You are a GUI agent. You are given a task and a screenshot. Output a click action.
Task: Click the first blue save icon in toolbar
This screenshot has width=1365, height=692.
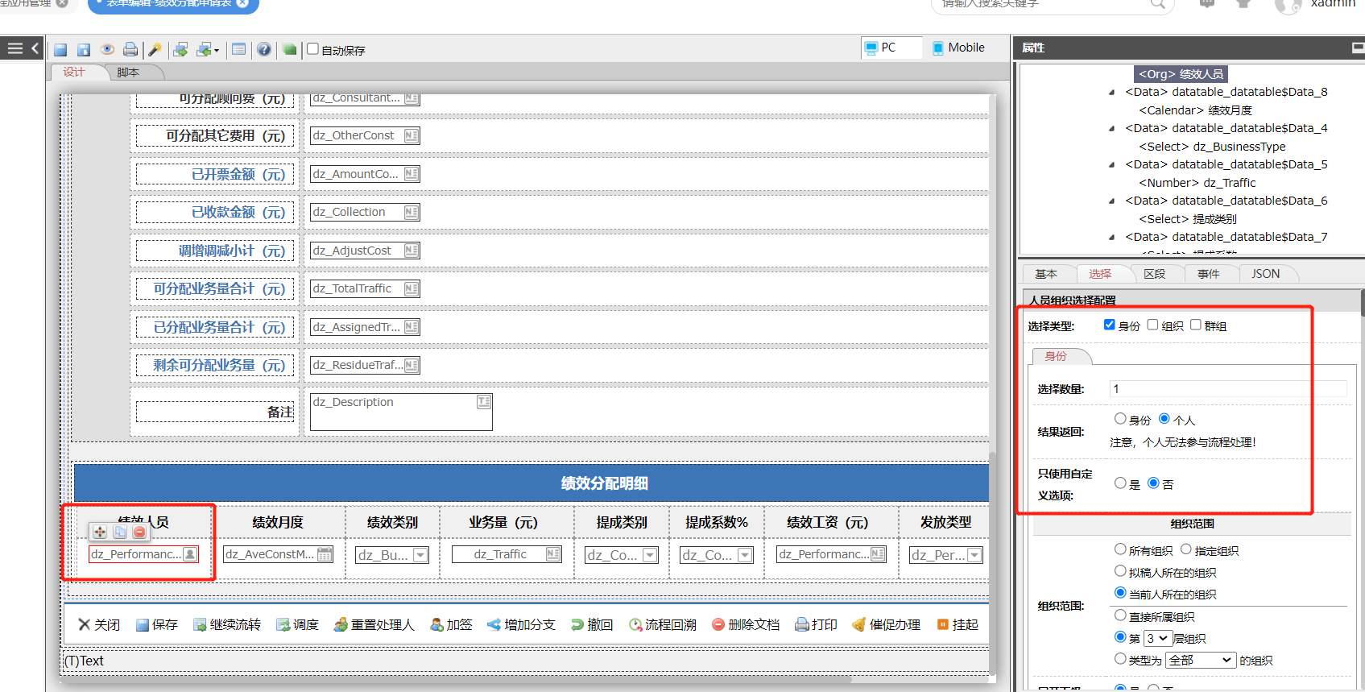click(x=60, y=50)
